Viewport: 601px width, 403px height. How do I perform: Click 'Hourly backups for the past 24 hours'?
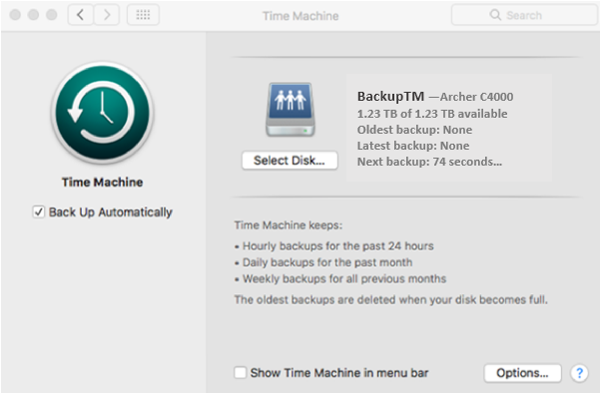click(x=338, y=246)
